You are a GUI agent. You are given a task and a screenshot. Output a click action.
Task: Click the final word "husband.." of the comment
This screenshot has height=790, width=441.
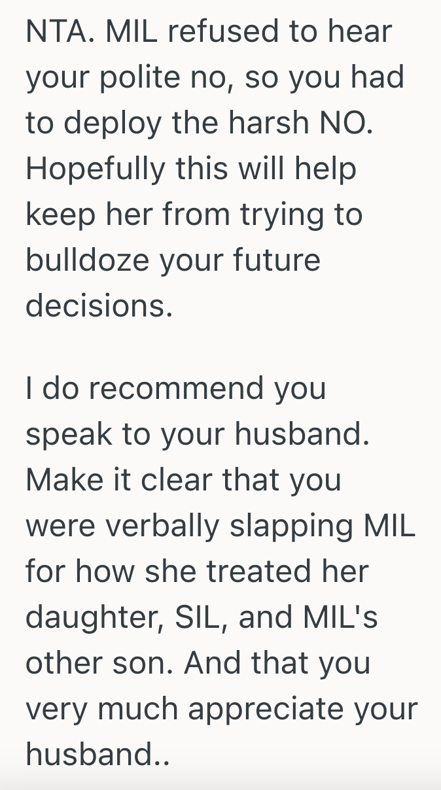pyautogui.click(x=97, y=755)
